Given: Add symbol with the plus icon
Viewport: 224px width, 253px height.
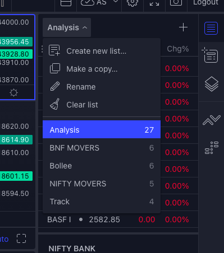Looking at the screenshot, I should pos(183,27).
